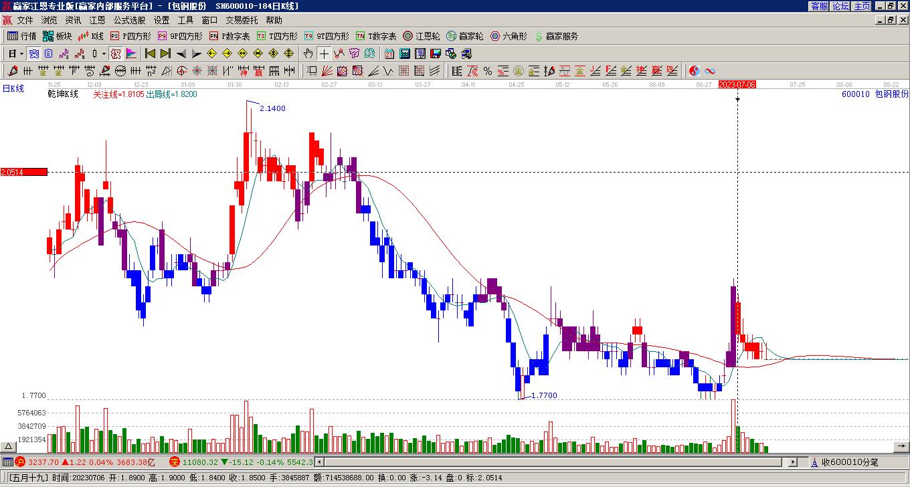
Task: Open the calculator icon
Action: click(405, 54)
